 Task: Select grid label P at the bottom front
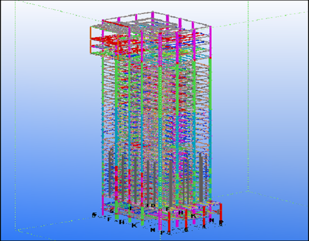[162, 233]
